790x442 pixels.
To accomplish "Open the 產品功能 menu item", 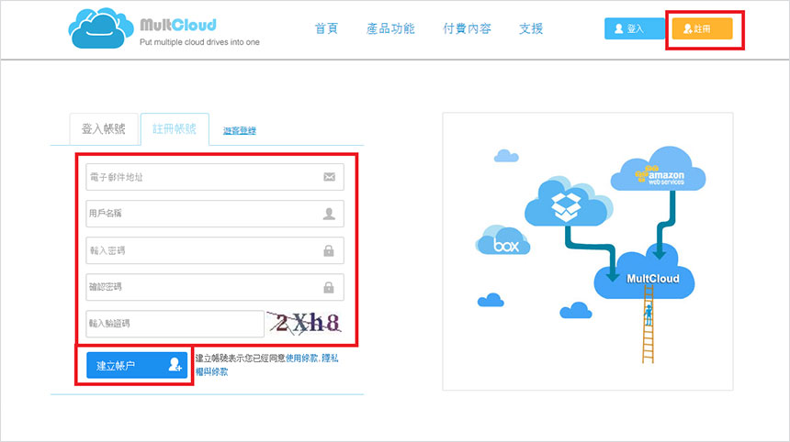I will pyautogui.click(x=390, y=28).
